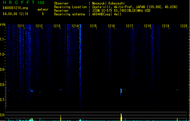Click the small echo dot near 1213

coord(61,90)
